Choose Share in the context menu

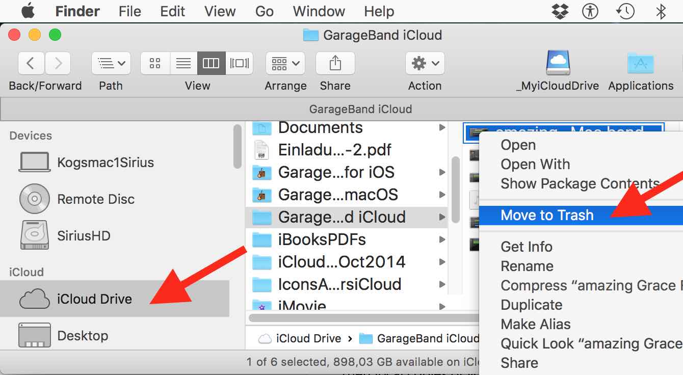point(581,363)
